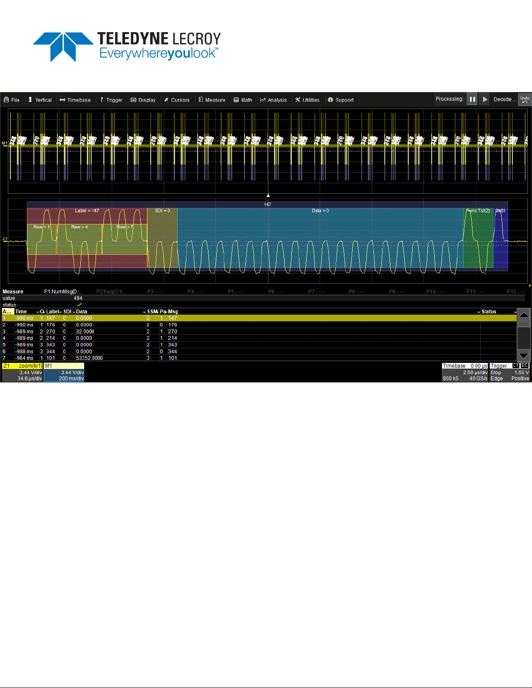Viewport: 532px width, 688px height.
Task: Select the P12 measurement slot
Action: (x=515, y=292)
